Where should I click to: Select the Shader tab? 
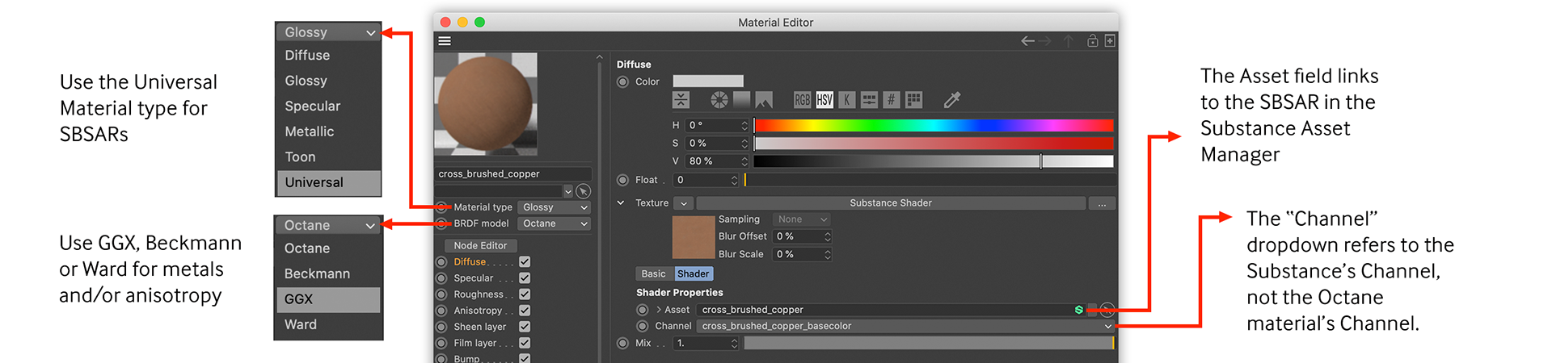coord(693,274)
